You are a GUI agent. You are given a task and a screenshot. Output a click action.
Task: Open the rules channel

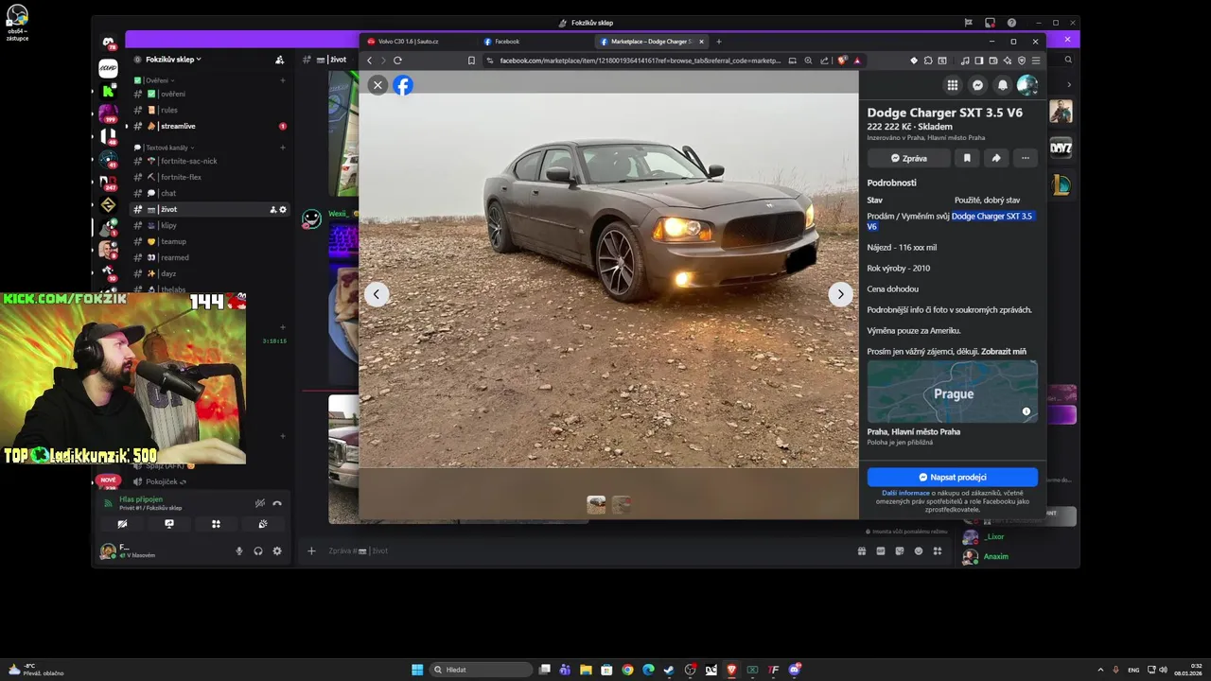(x=209, y=110)
